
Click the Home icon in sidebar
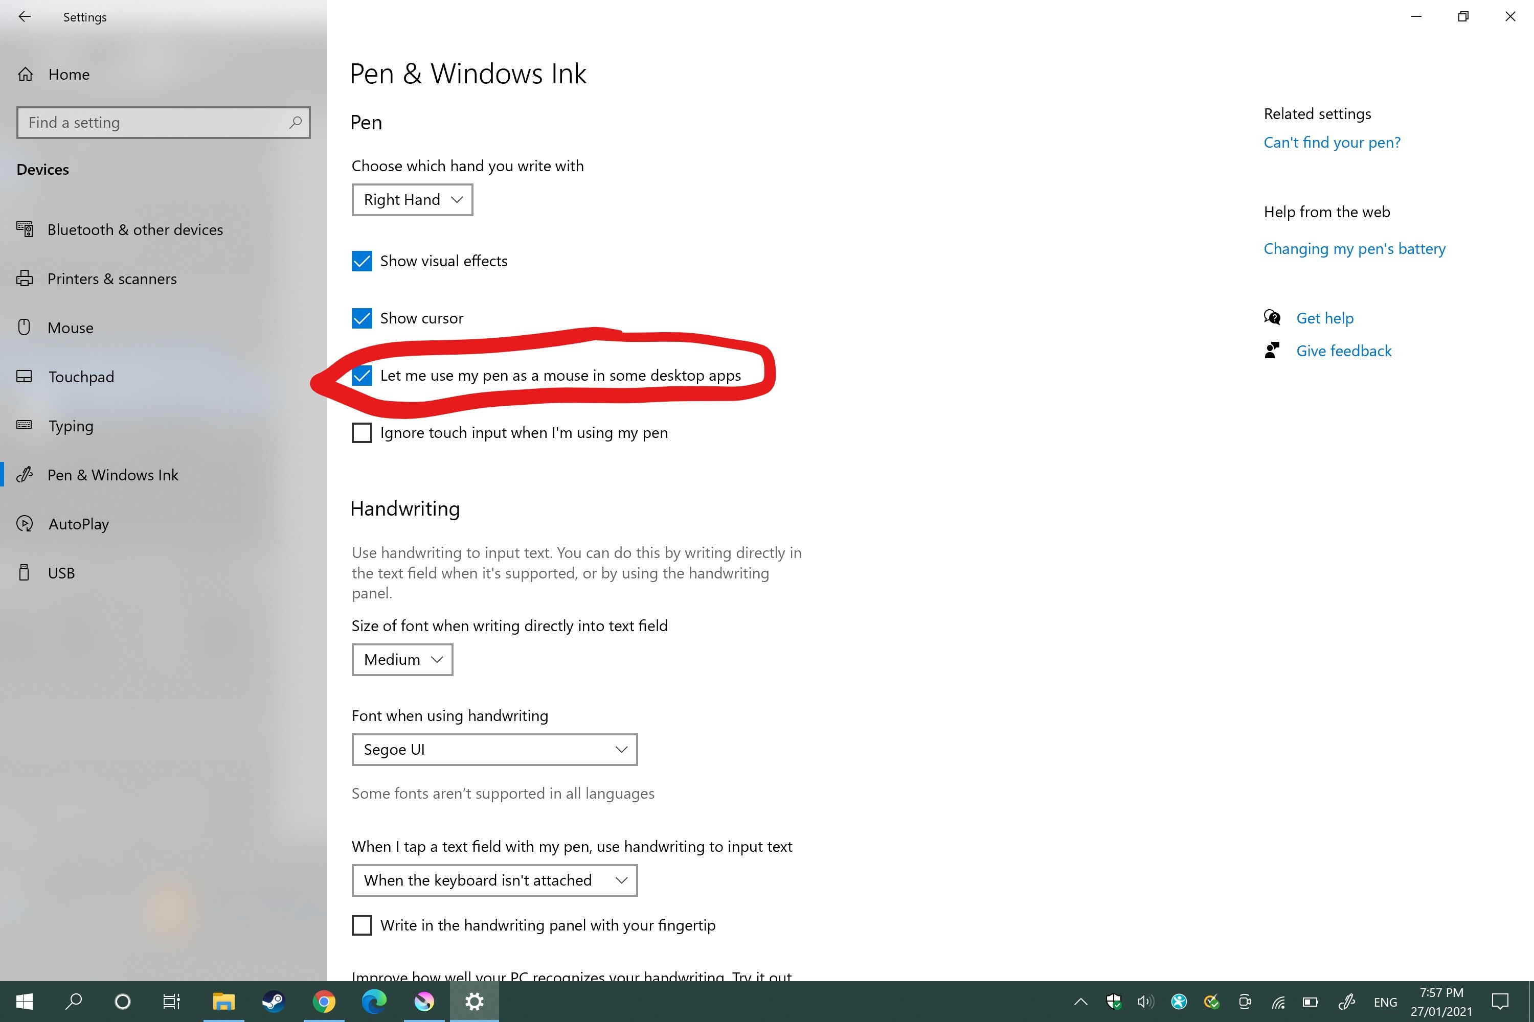(26, 74)
